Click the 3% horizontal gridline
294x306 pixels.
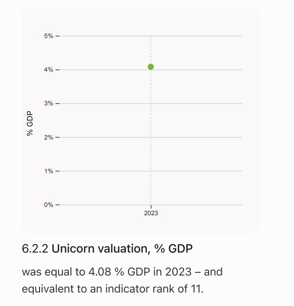(x=151, y=103)
